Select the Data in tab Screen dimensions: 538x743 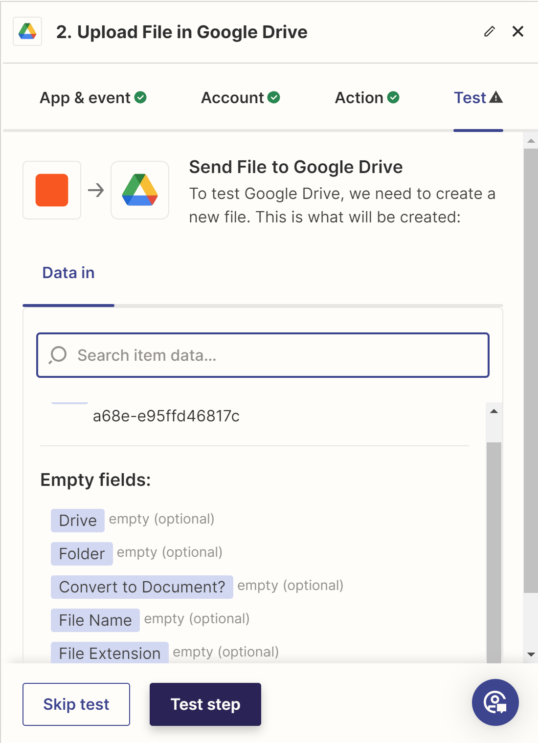[x=68, y=273]
